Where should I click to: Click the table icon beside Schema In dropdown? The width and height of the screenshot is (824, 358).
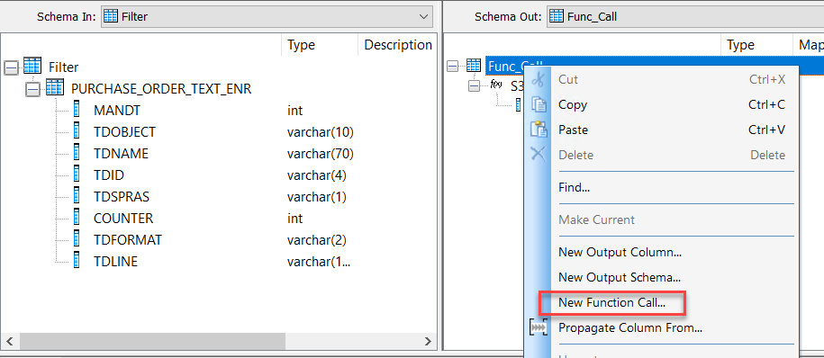pos(111,16)
